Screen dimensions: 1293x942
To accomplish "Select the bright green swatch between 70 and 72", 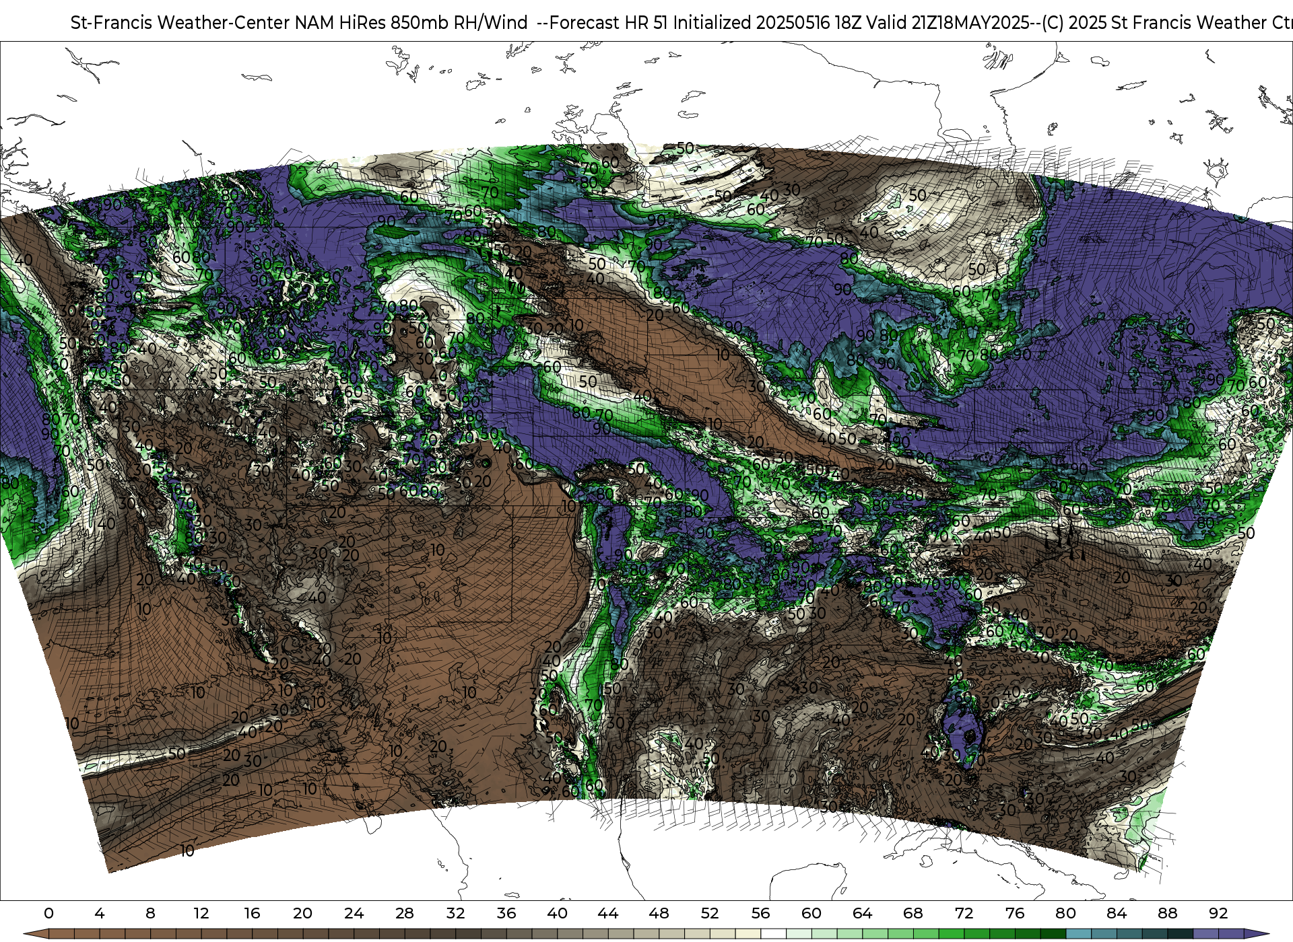I will [952, 934].
